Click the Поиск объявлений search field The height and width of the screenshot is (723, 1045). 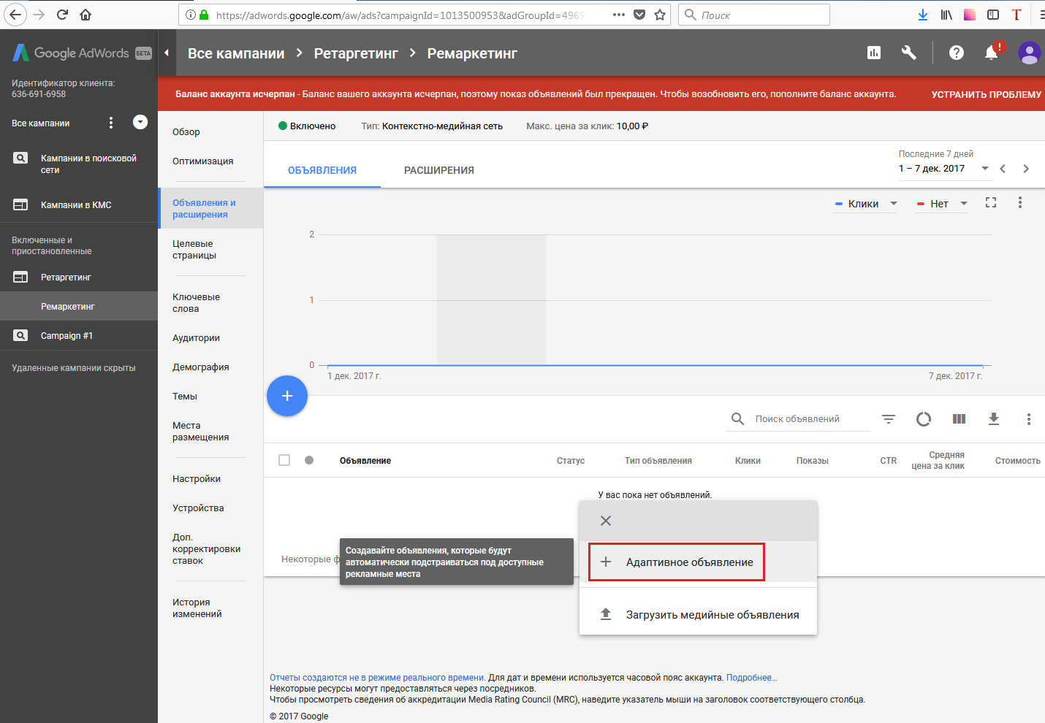[x=811, y=419]
